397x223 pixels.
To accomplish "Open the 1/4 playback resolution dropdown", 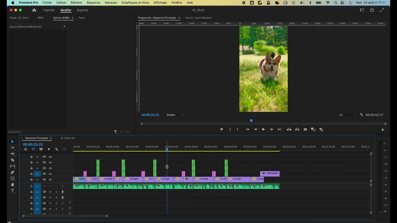I will pyautogui.click(x=346, y=115).
